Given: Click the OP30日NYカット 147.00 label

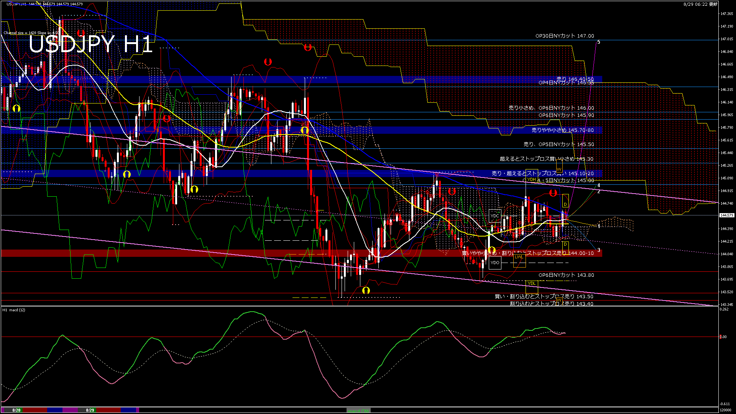Looking at the screenshot, I should 564,36.
